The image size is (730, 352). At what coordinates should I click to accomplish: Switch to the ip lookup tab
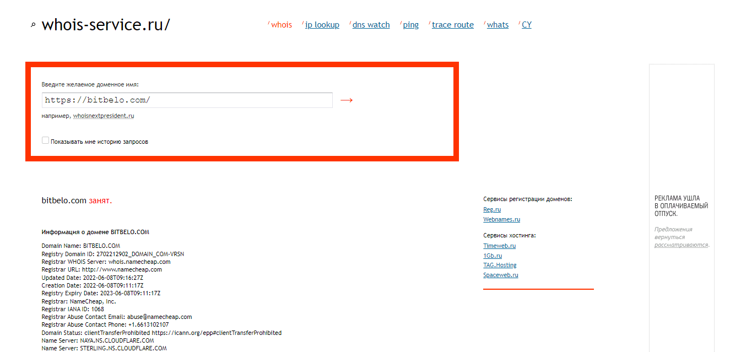[322, 25]
